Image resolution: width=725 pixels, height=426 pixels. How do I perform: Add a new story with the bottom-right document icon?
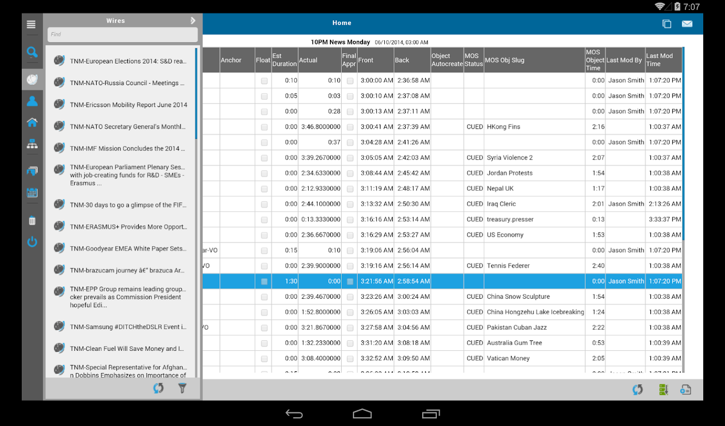[685, 389]
